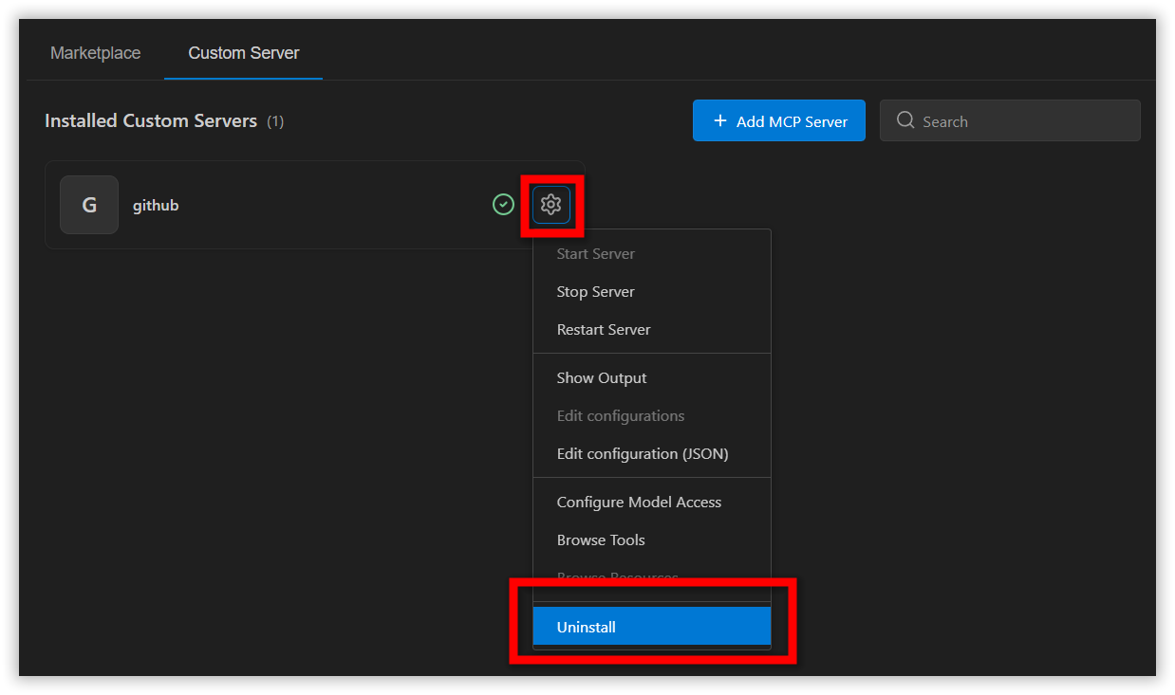Open Show Output from the menu

pos(602,378)
